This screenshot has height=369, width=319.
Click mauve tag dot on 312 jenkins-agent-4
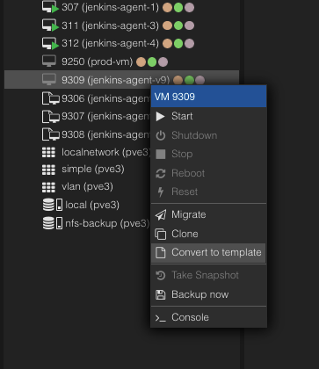click(x=189, y=44)
